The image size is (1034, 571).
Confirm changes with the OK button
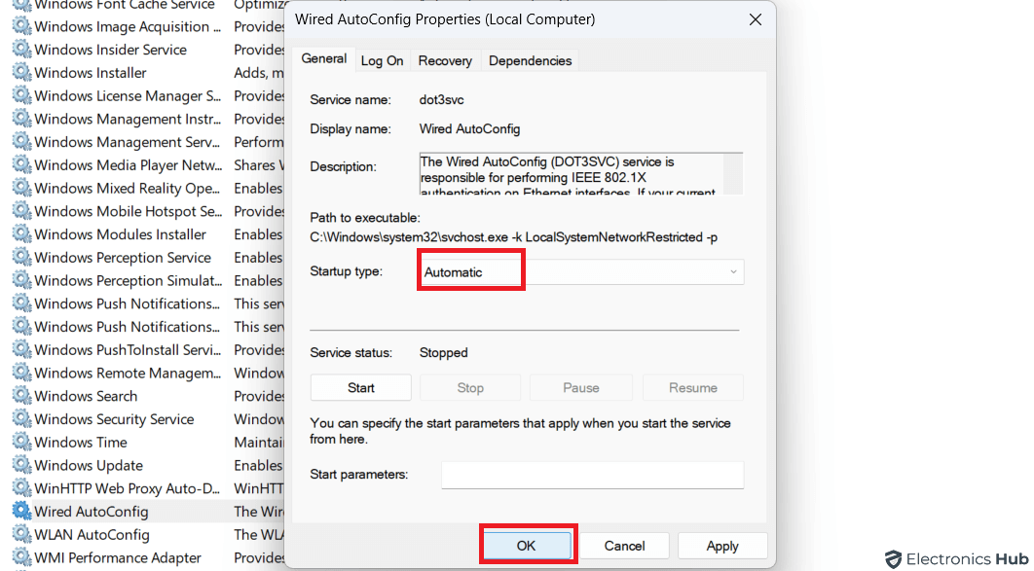(528, 545)
